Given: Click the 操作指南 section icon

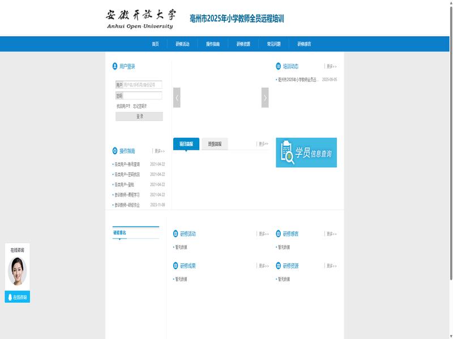Looking at the screenshot, I should 115,151.
